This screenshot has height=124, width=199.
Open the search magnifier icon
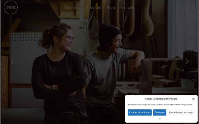point(193,8)
